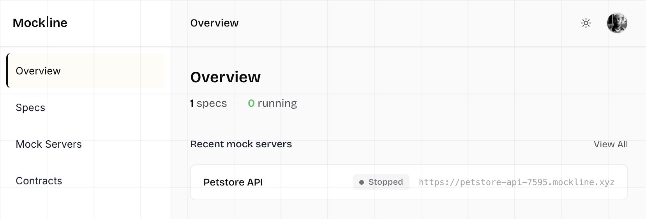Click the Recent mock servers heading
The width and height of the screenshot is (646, 219).
tap(241, 144)
